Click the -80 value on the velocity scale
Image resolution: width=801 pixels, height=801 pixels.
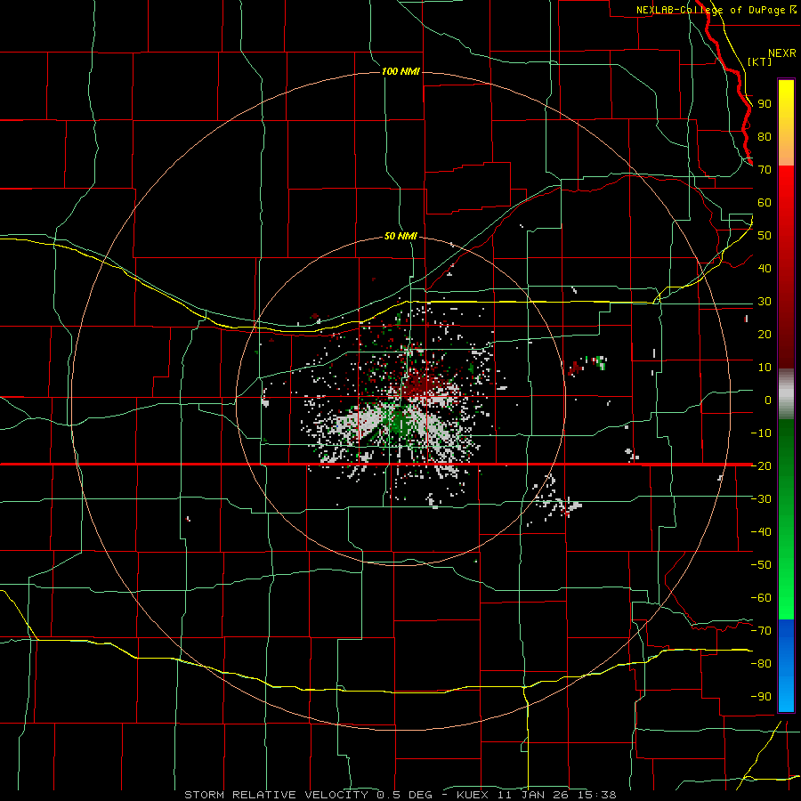[761, 664]
